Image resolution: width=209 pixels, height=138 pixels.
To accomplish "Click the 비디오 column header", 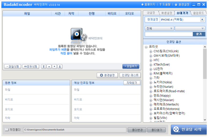I will tap(112, 13).
